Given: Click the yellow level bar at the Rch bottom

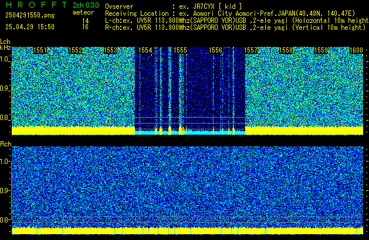Looking at the screenshot, I should (x=187, y=231).
